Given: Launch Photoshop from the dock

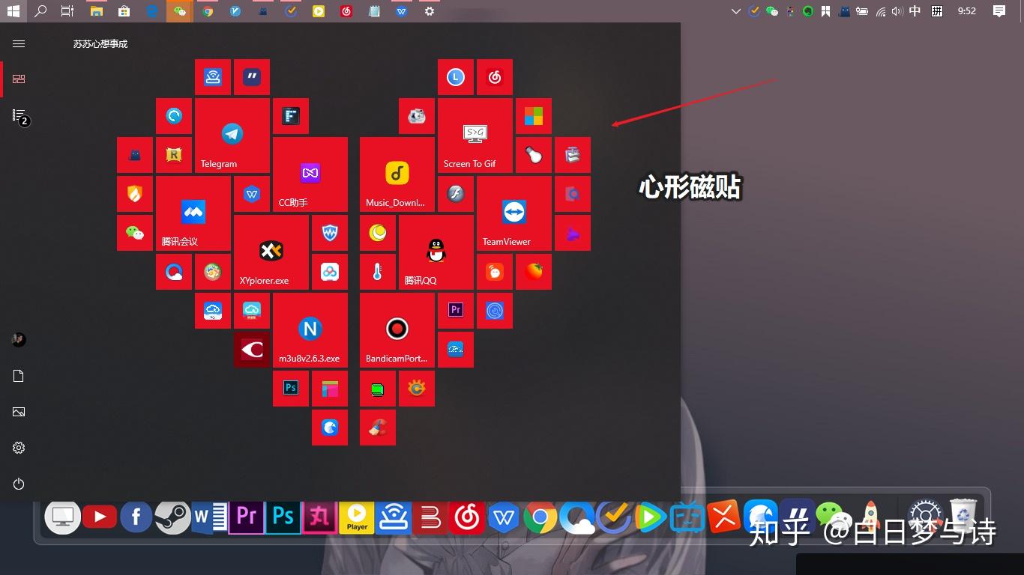Looking at the screenshot, I should (x=283, y=517).
